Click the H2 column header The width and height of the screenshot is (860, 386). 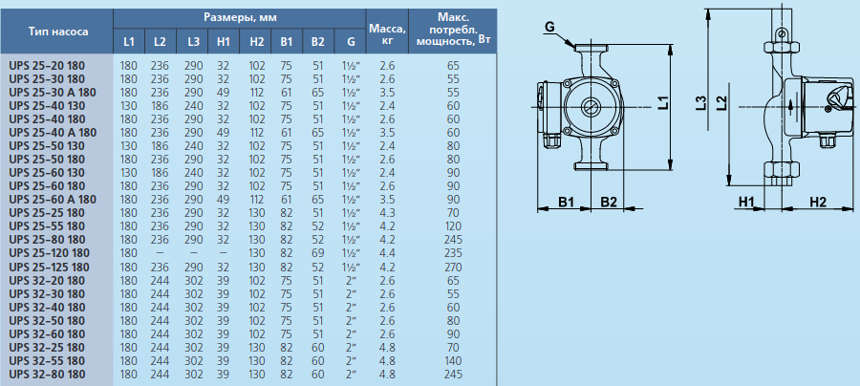coord(257,41)
